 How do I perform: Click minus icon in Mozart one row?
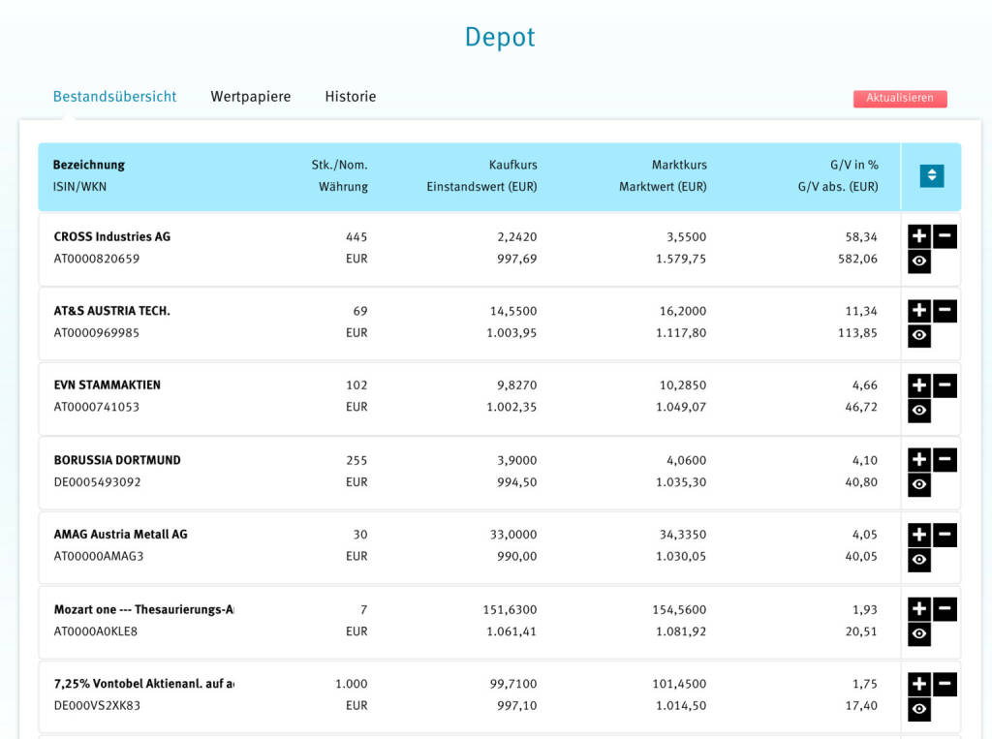(945, 609)
